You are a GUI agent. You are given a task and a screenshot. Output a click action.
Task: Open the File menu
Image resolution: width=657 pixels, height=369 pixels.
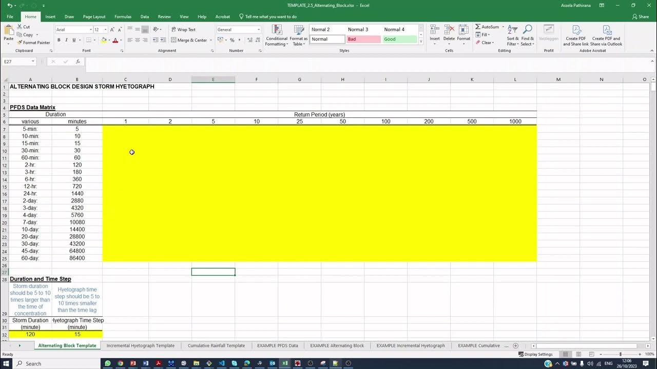tap(10, 16)
